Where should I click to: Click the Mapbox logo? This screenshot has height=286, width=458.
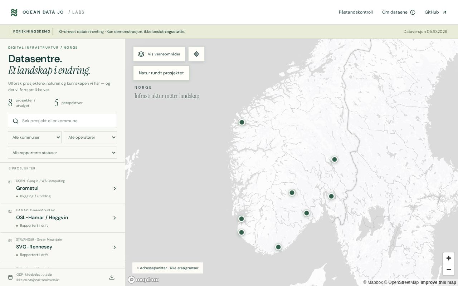click(x=143, y=280)
